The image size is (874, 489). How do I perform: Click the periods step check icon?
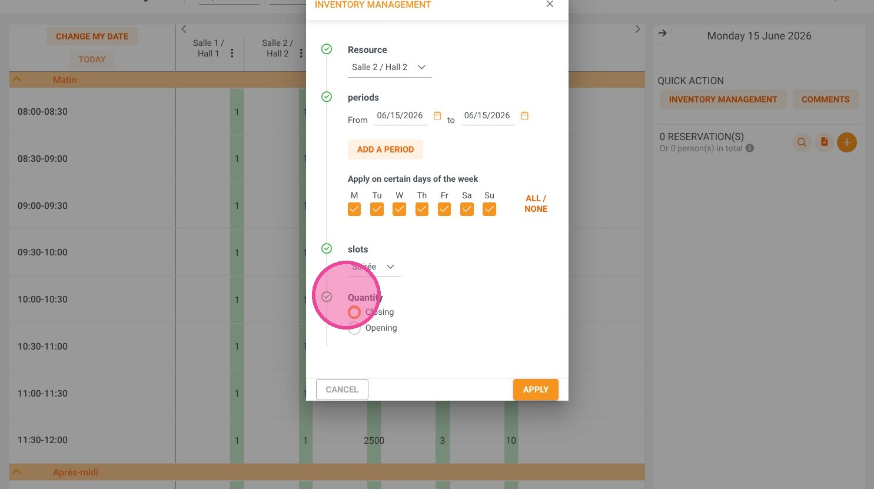pyautogui.click(x=327, y=97)
